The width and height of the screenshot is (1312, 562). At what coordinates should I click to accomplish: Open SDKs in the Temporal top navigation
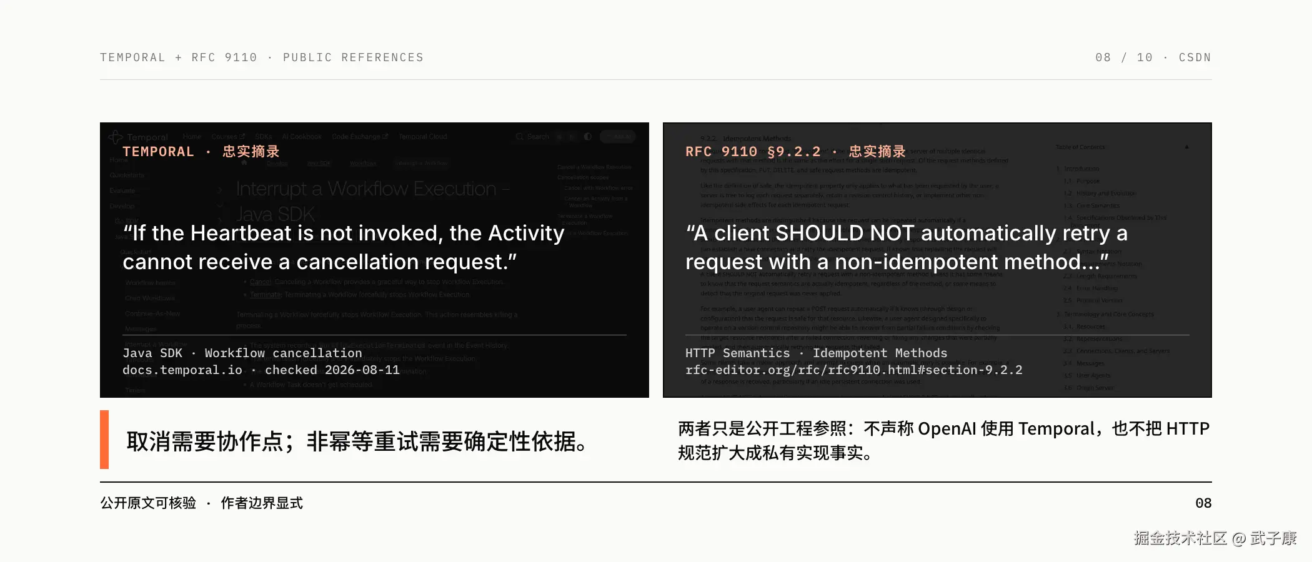click(263, 136)
